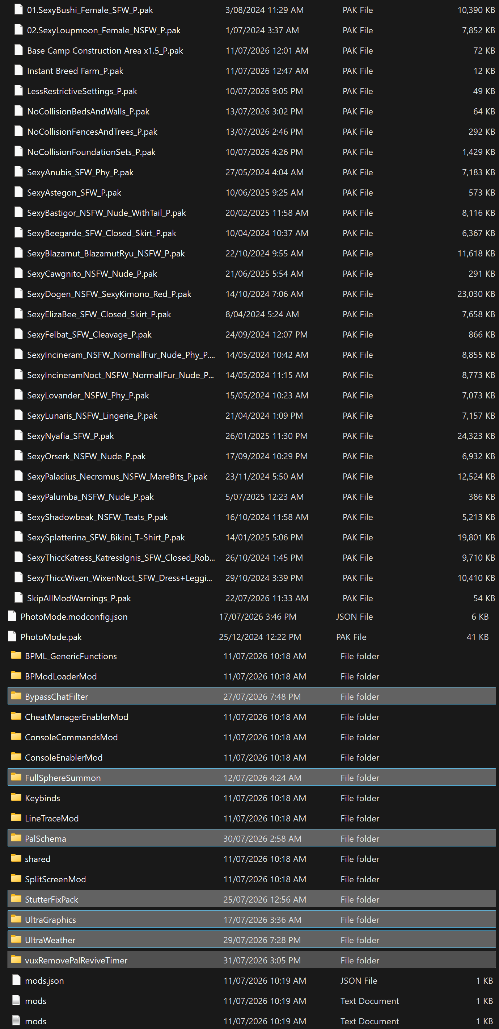Viewport: 499px width, 1029px height.
Task: Click the ConsoleEnablerMod folder icon
Action: [16, 757]
